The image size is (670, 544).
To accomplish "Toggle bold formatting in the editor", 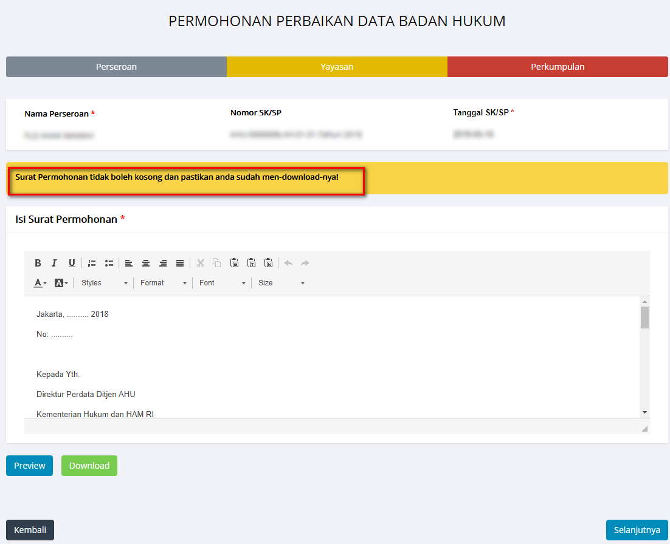I will tap(38, 263).
